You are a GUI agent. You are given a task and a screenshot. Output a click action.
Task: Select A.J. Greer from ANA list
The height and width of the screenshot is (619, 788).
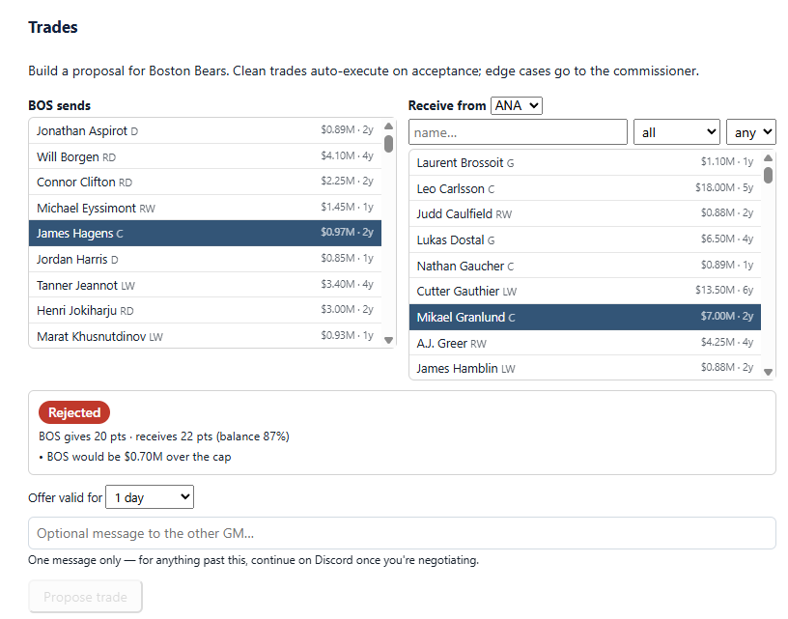tap(585, 343)
